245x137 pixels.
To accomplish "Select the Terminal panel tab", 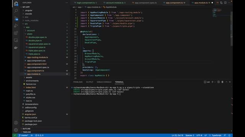I will click(119, 82).
